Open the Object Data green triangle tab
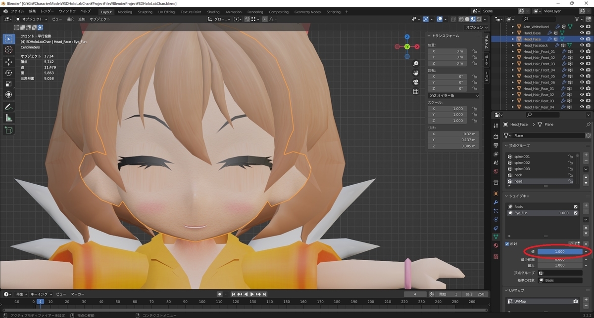This screenshot has width=594, height=318. click(496, 237)
